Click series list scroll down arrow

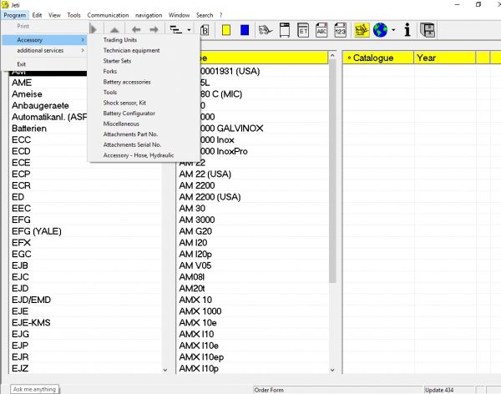165,370
